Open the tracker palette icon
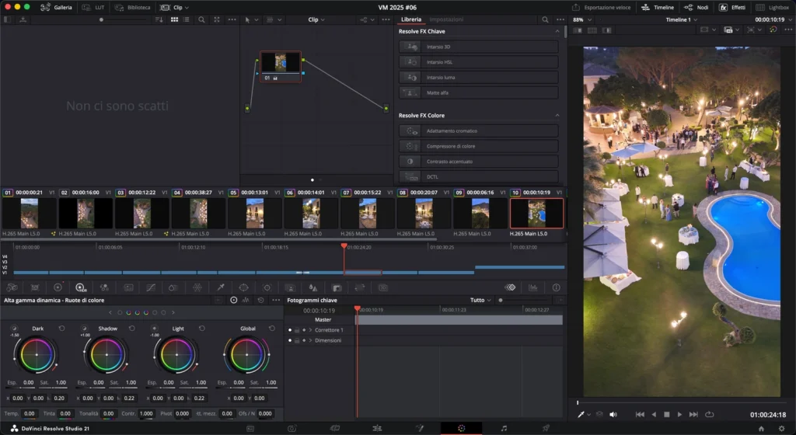Viewport: 796px width, 435px height. [x=267, y=287]
